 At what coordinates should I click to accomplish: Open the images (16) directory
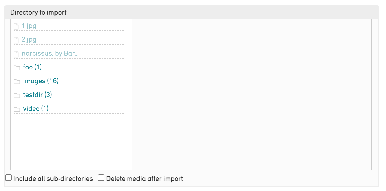coord(41,81)
